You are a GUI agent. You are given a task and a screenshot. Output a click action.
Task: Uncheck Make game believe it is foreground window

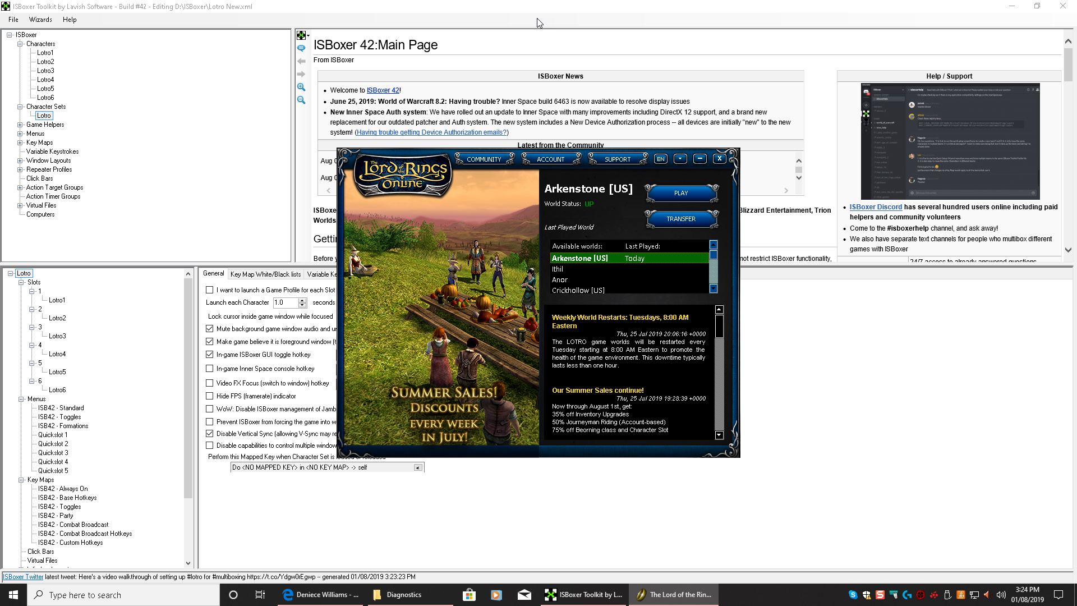coord(209,342)
